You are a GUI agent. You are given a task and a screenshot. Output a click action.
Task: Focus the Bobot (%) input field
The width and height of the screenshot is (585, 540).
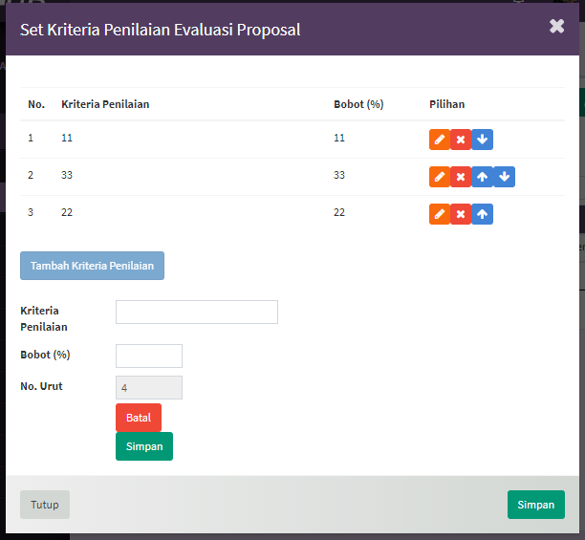click(149, 356)
